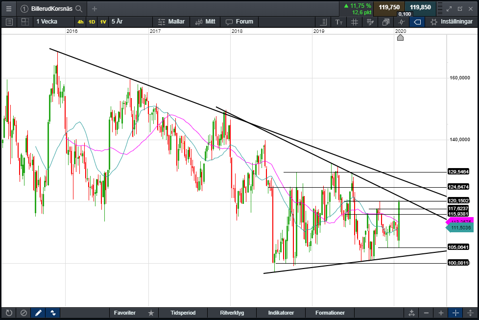
Task: Click the search magnifier next to BillerudKorsnäs
Action: point(79,9)
